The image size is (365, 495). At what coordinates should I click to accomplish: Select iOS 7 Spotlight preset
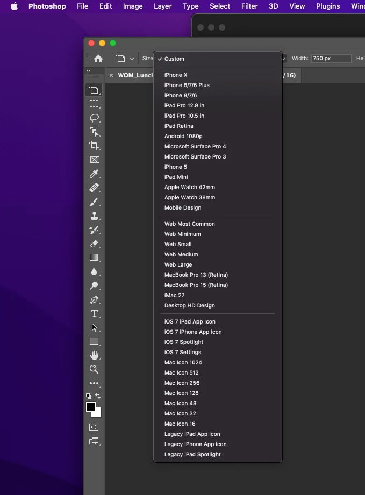(218, 342)
